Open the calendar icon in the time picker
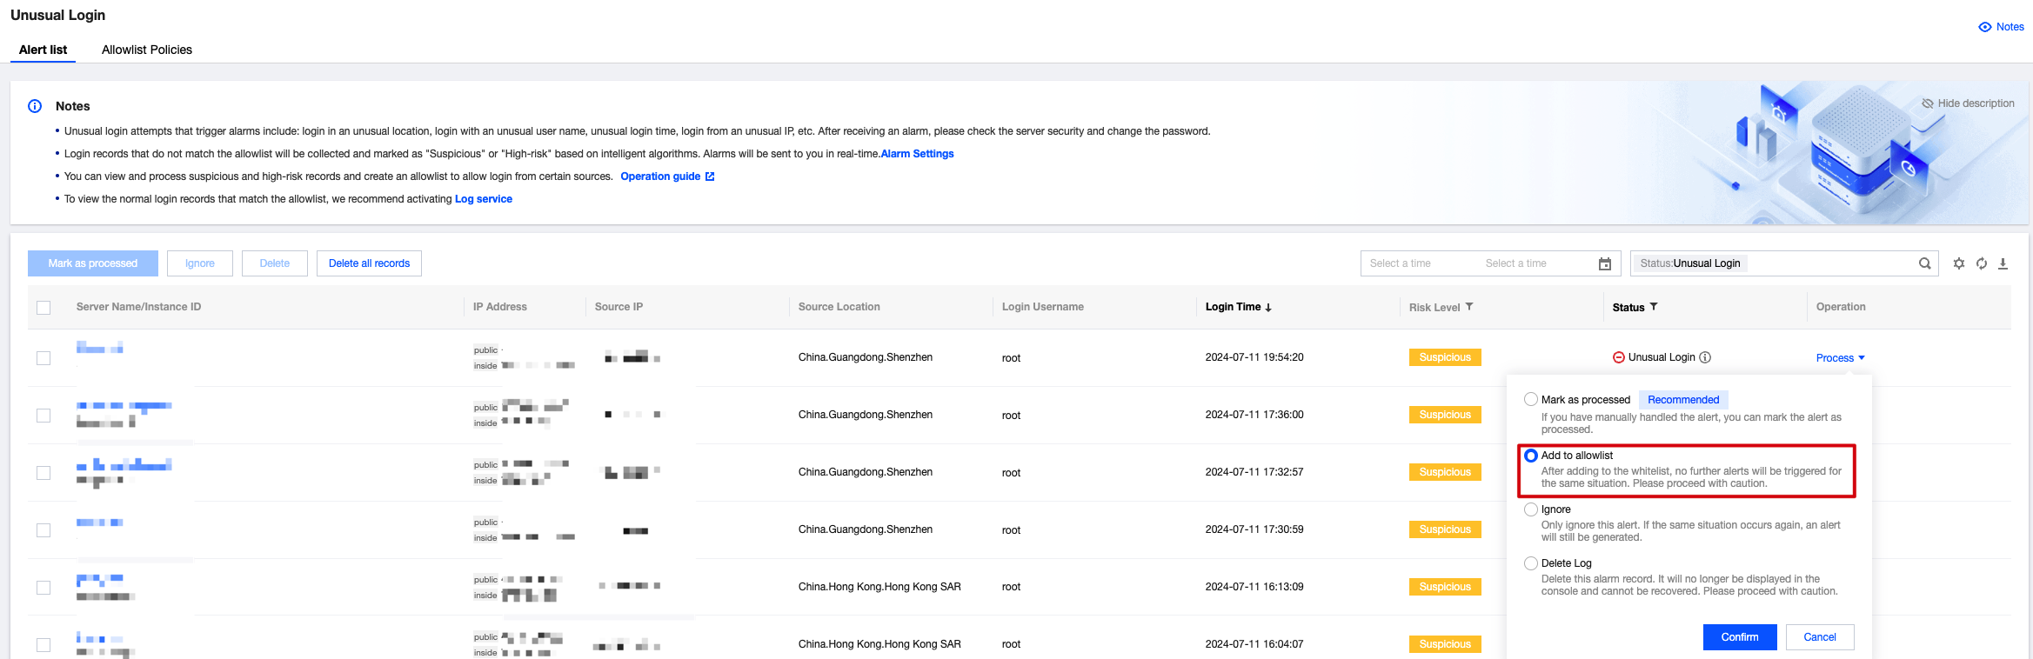Image resolution: width=2033 pixels, height=659 pixels. click(x=1604, y=264)
